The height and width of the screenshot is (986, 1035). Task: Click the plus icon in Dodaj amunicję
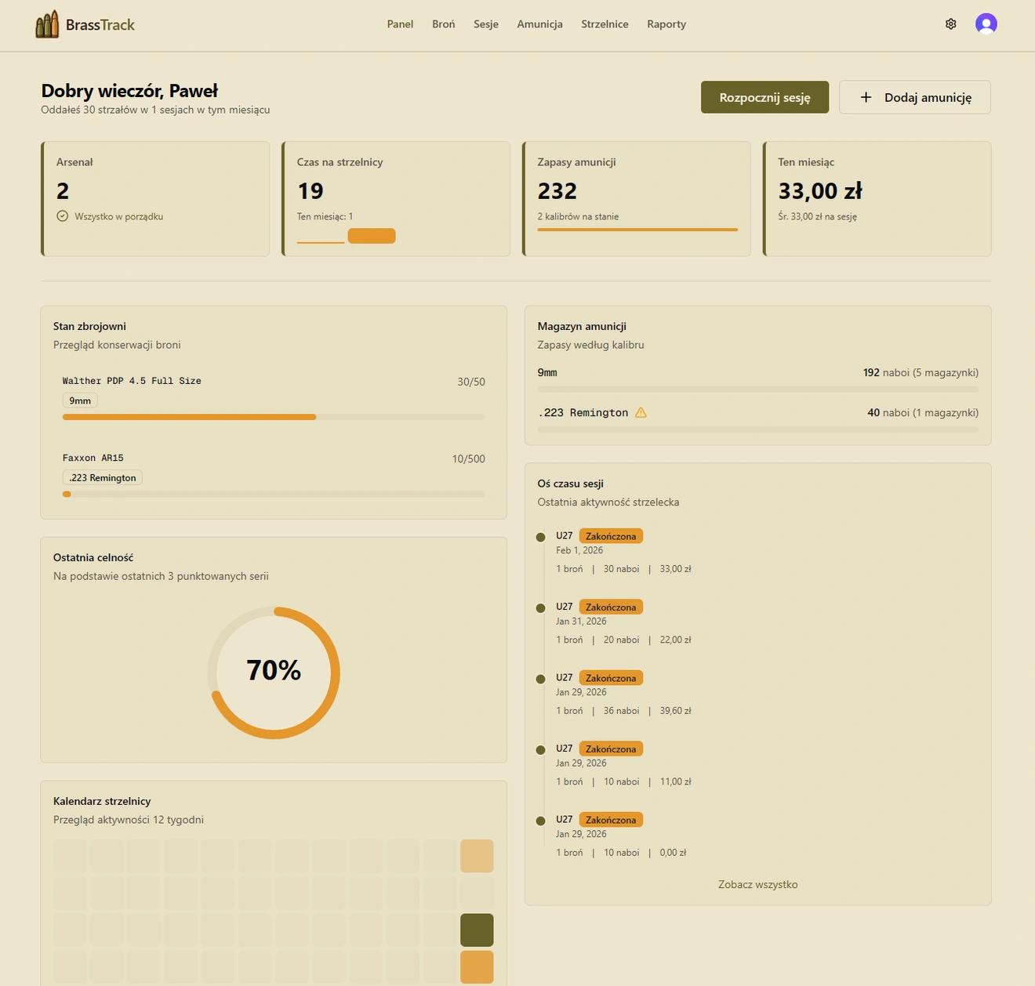(x=866, y=97)
